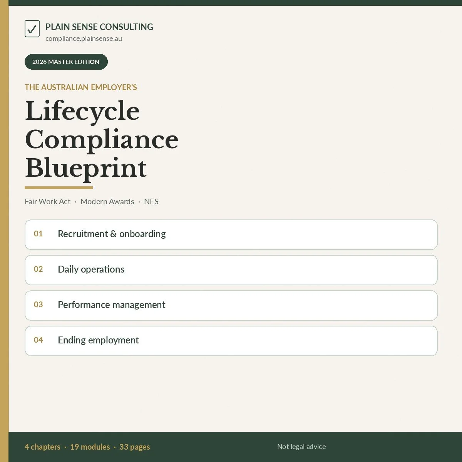Click the PLAIN SENSE CONSULTING heading
The image size is (462, 462).
[x=99, y=27]
